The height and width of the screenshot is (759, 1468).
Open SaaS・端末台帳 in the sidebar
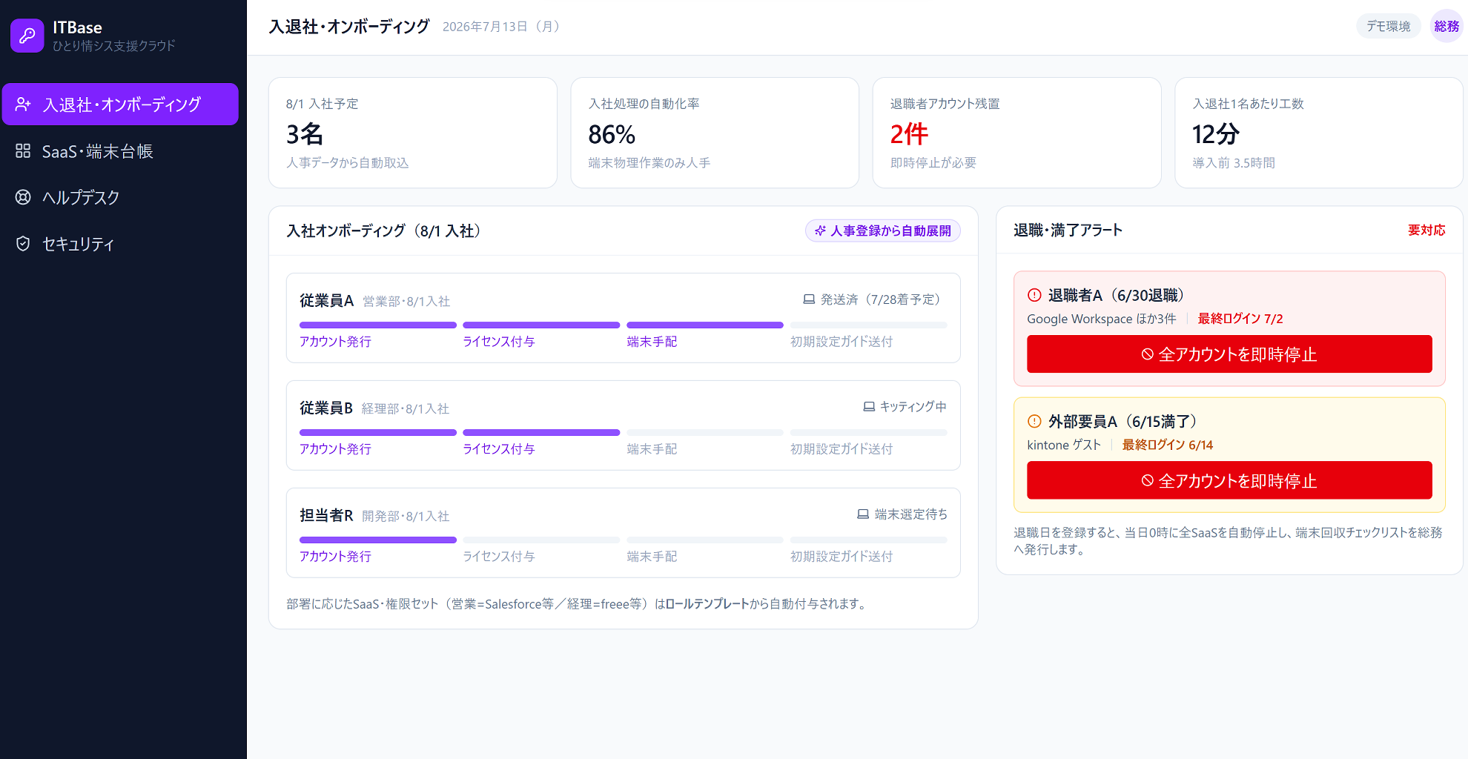120,151
